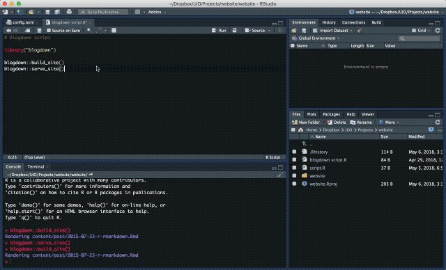Open the Source button dropdown arrow

269,31
